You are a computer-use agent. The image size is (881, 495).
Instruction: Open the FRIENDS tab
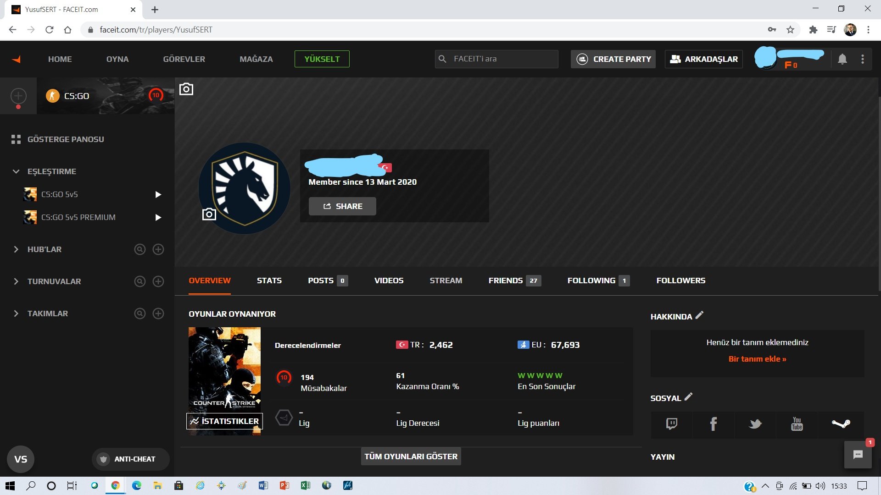515,280
